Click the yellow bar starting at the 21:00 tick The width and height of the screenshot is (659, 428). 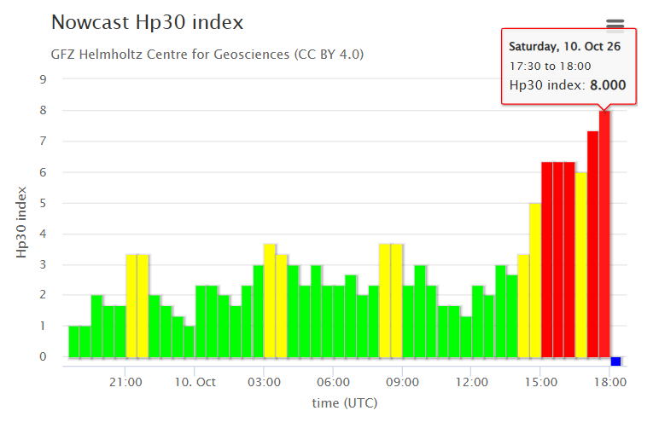point(131,306)
